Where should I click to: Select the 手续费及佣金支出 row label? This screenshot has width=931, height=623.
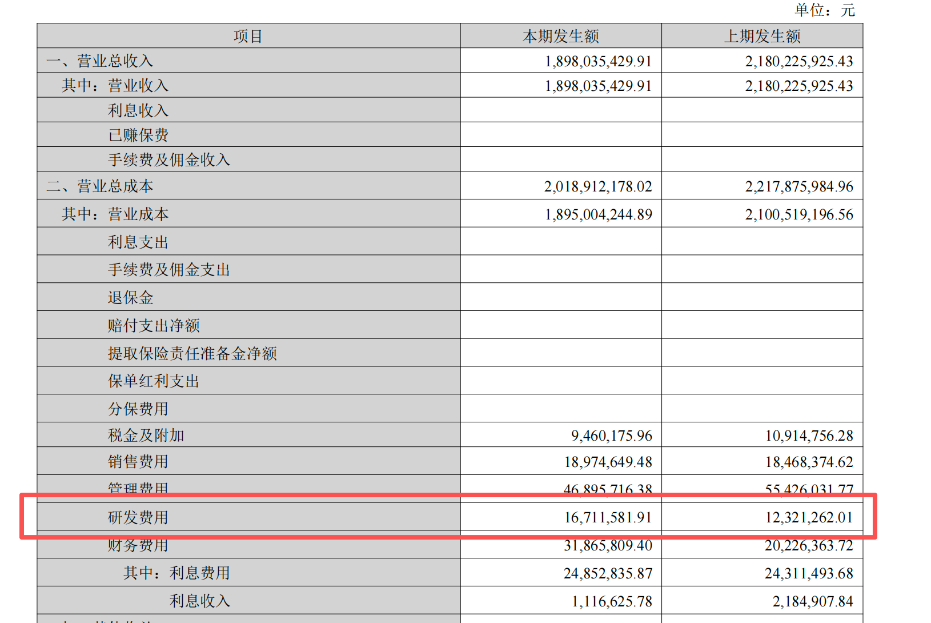click(169, 269)
